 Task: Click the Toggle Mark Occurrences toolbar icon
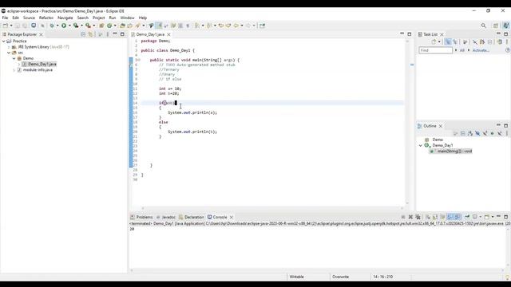[x=159, y=26]
